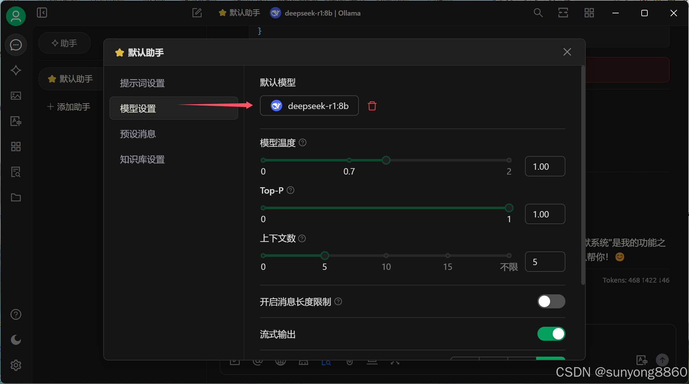Click the model temperature value field

pyautogui.click(x=545, y=167)
